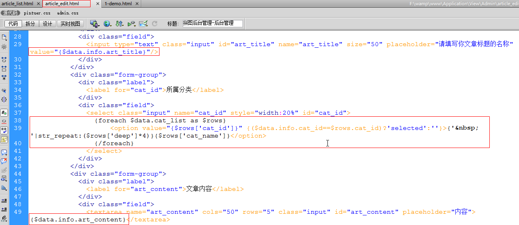This screenshot has height=225, width=519.
Task: Click the 标题 title input field
Action: tap(212, 23)
